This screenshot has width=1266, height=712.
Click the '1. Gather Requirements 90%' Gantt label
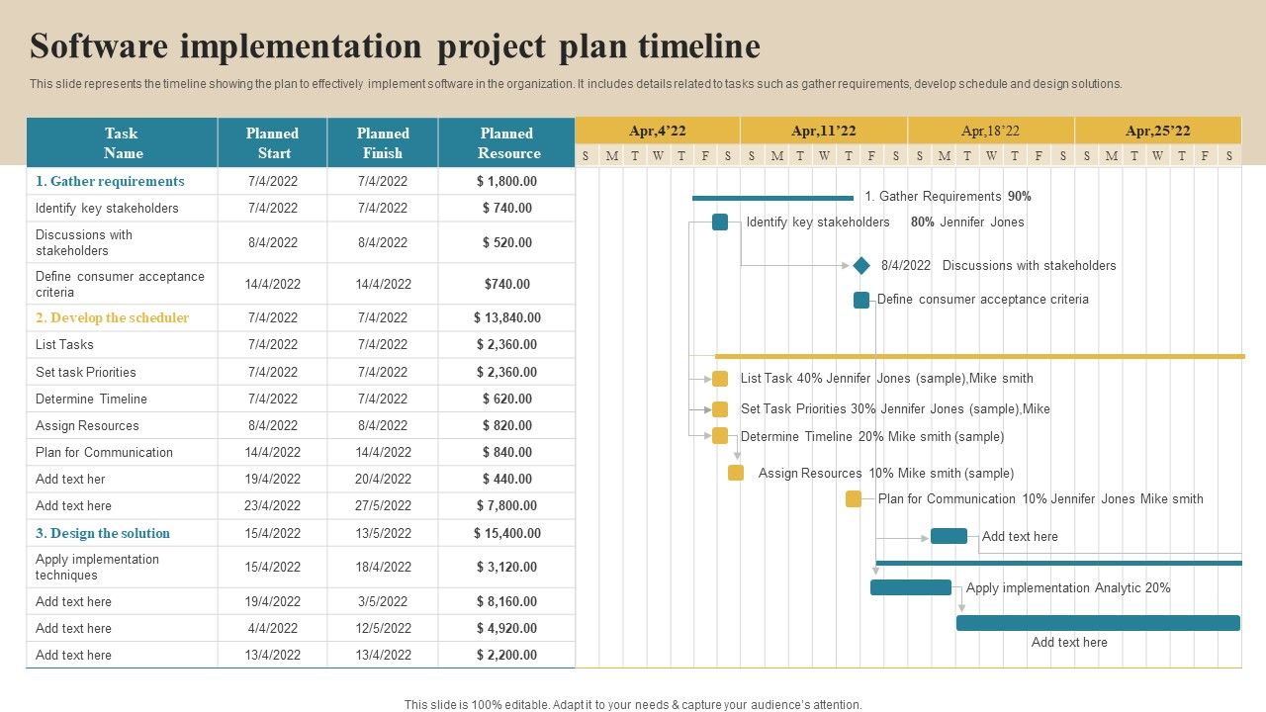click(x=948, y=197)
